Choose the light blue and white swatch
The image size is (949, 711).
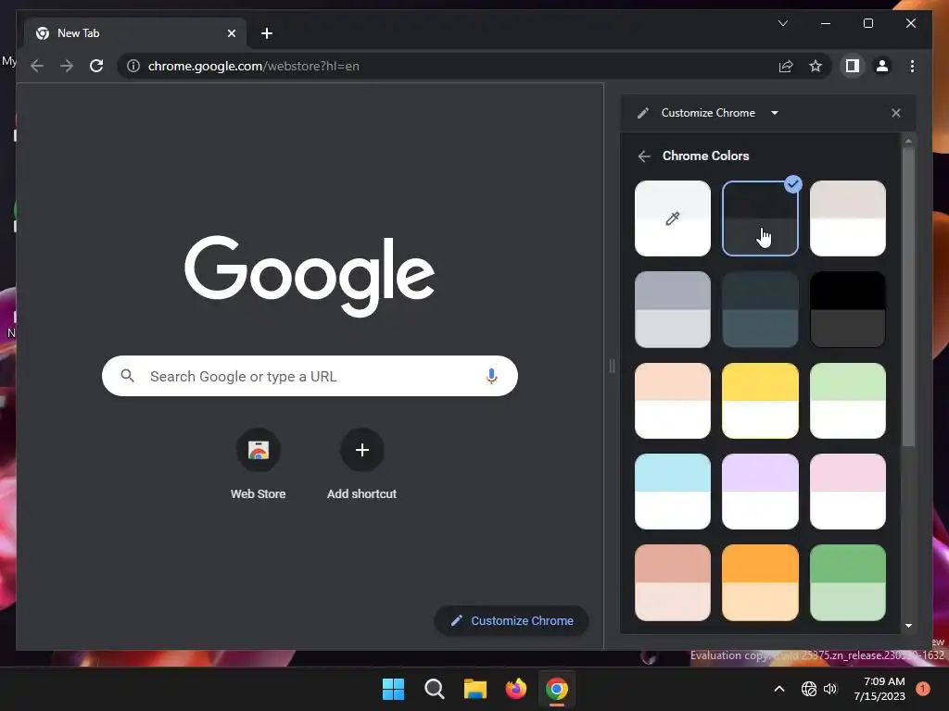pos(673,492)
